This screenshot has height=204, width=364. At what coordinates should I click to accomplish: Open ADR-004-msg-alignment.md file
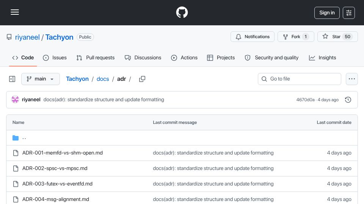click(56, 199)
